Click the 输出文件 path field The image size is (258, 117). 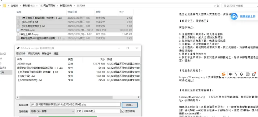coord(75,104)
